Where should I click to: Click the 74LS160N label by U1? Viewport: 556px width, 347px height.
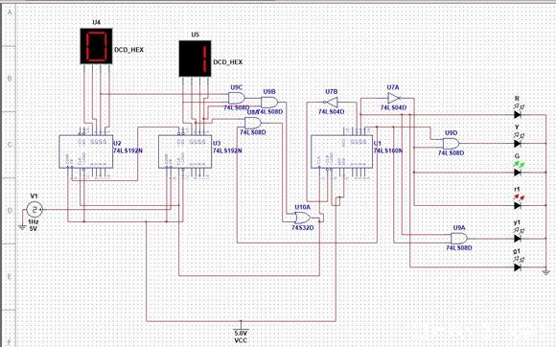coord(388,150)
